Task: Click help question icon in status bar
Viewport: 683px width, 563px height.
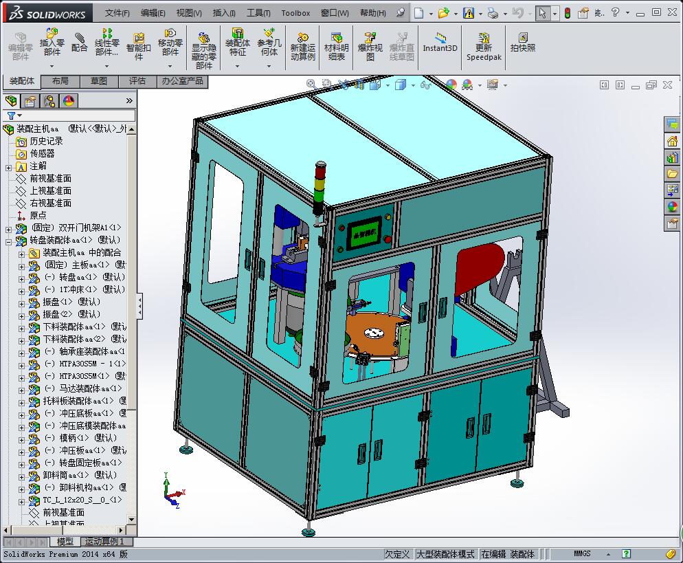Action: 627,554
